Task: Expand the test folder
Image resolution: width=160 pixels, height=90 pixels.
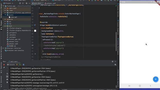Action: 5,26
